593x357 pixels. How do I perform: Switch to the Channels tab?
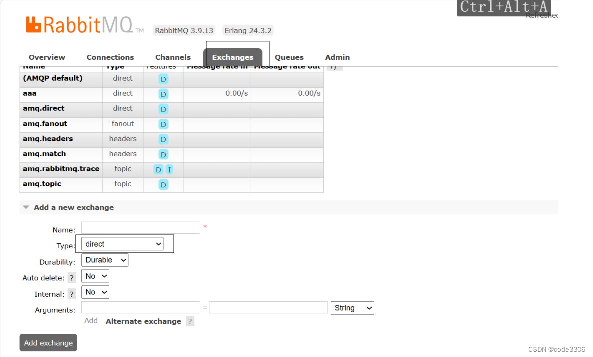pyautogui.click(x=173, y=57)
